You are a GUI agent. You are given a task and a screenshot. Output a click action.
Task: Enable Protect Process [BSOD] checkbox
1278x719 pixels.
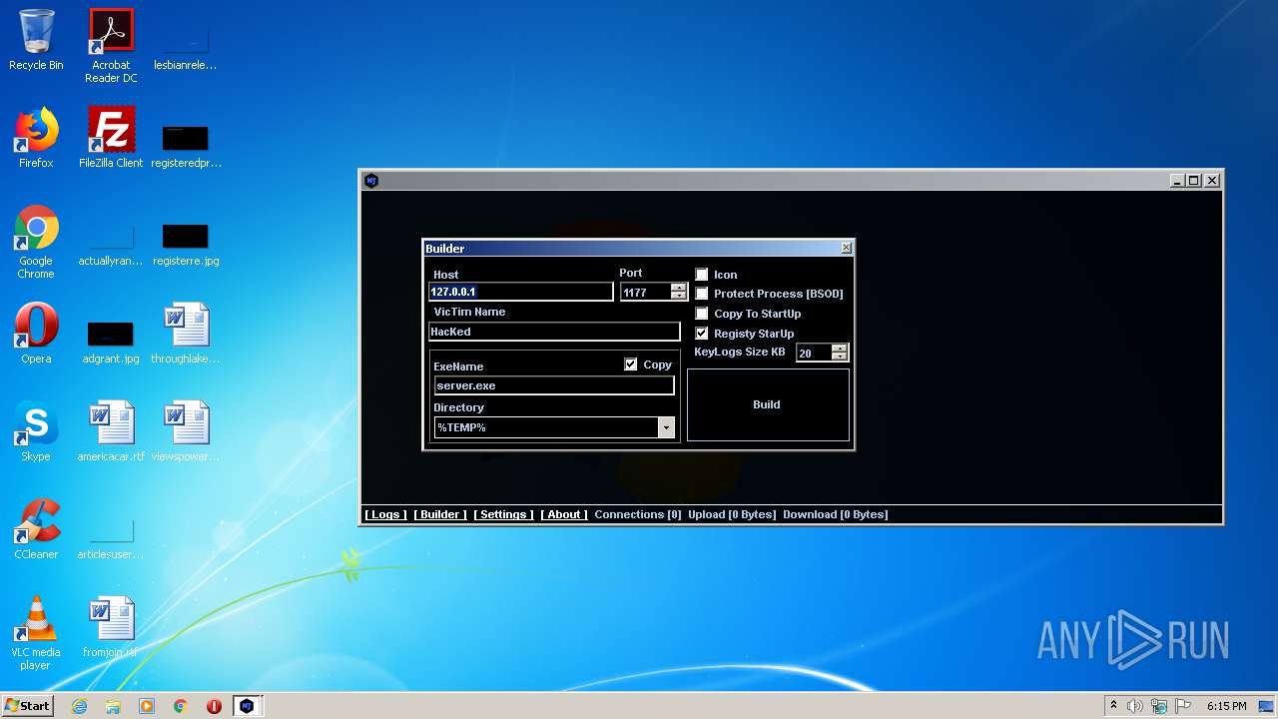pyautogui.click(x=702, y=294)
